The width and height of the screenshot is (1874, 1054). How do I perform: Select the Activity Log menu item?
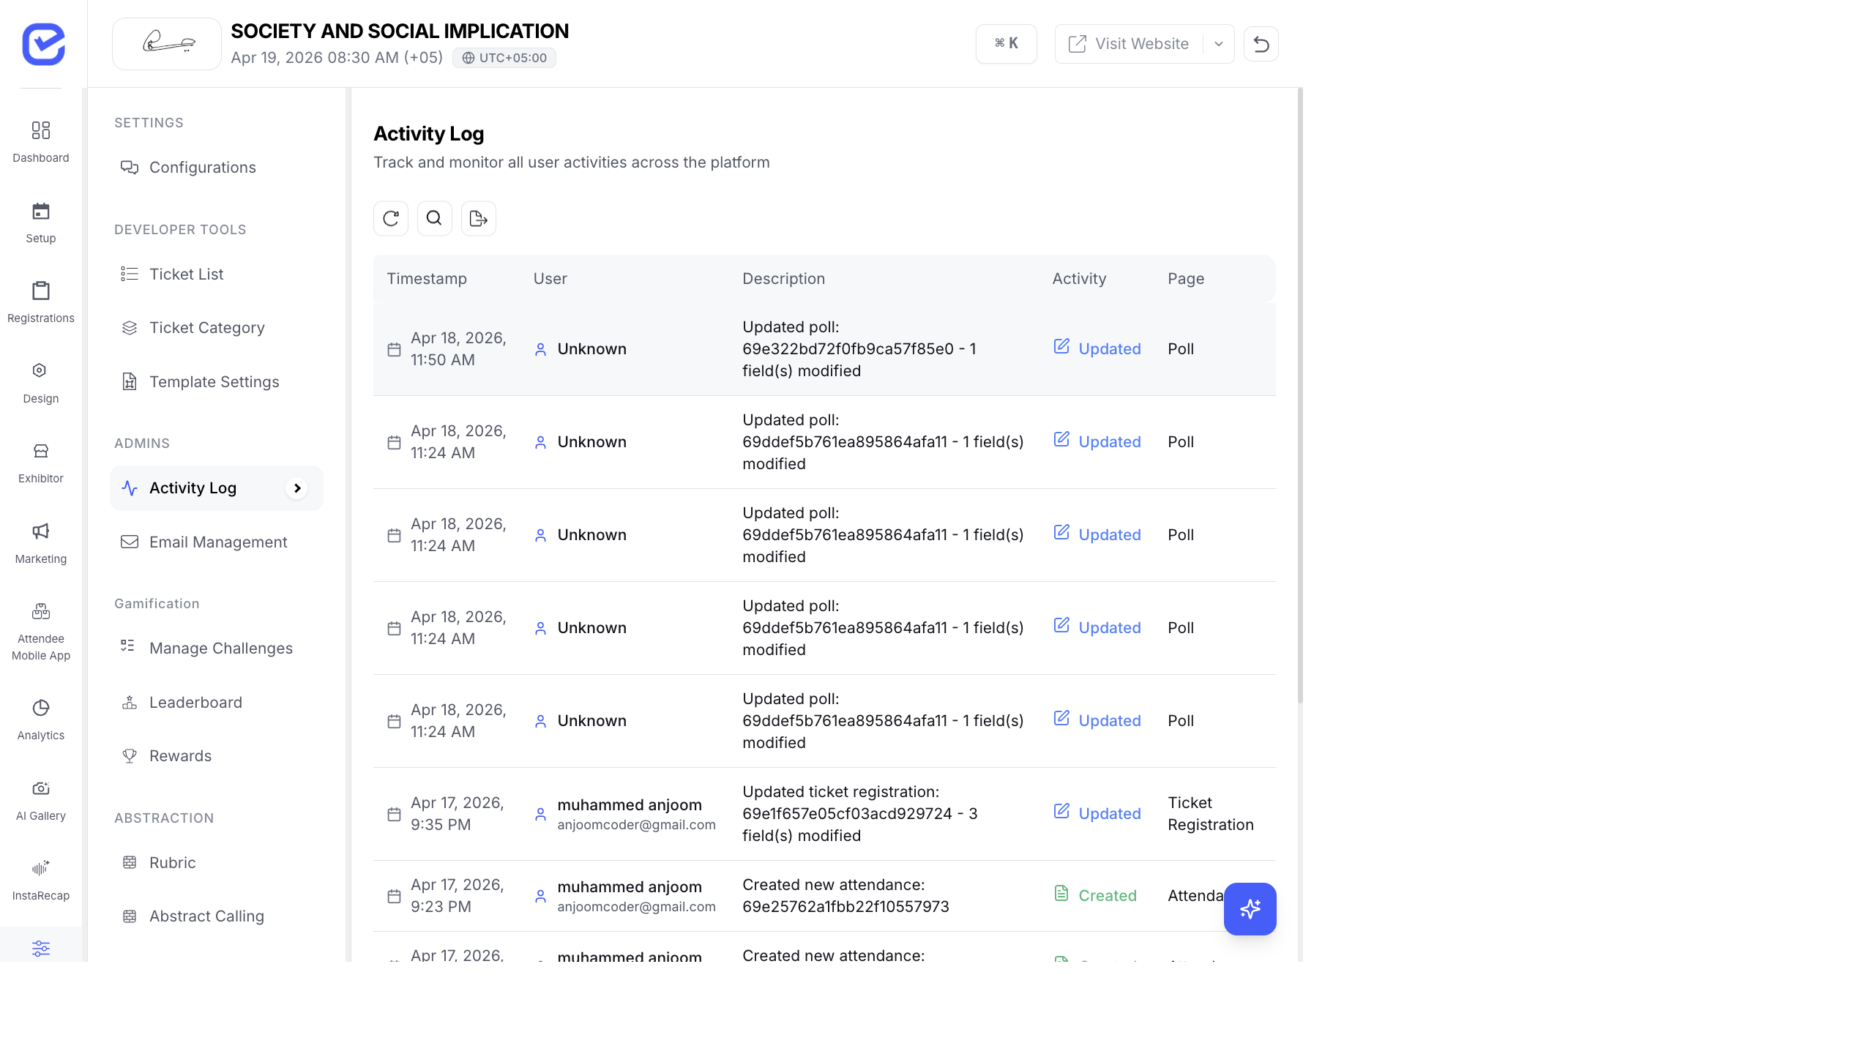click(217, 488)
